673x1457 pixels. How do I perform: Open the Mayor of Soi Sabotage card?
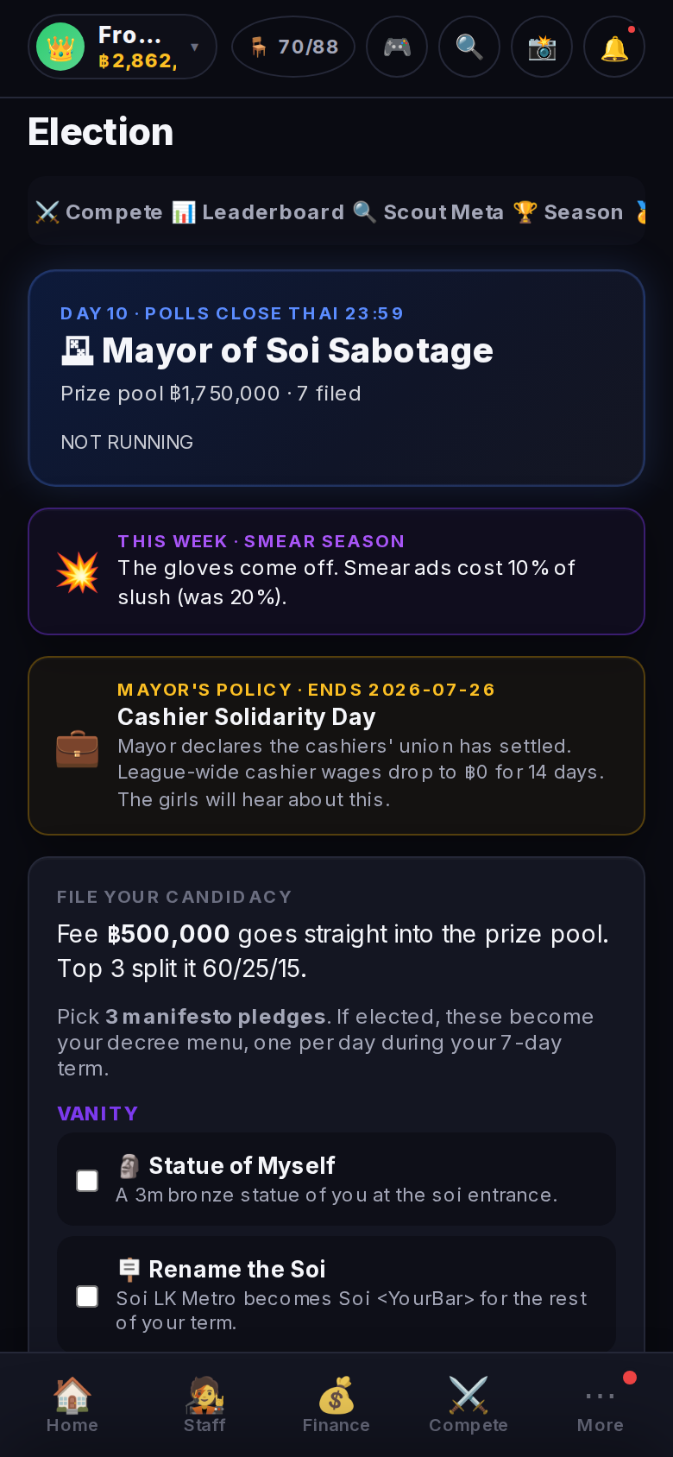336,378
